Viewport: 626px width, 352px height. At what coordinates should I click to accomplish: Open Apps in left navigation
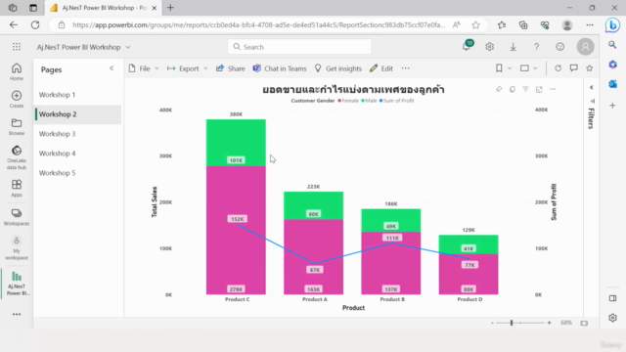click(x=17, y=189)
